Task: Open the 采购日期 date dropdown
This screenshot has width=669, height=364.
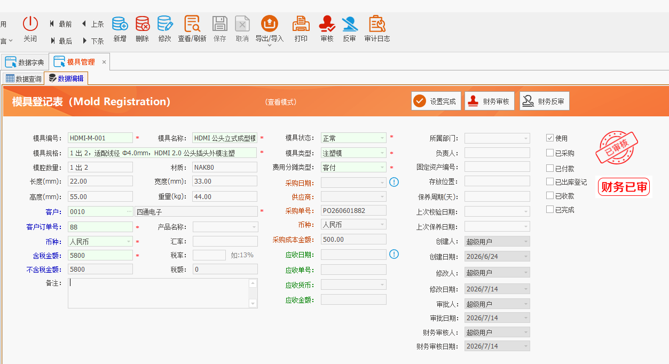Action: 382,183
